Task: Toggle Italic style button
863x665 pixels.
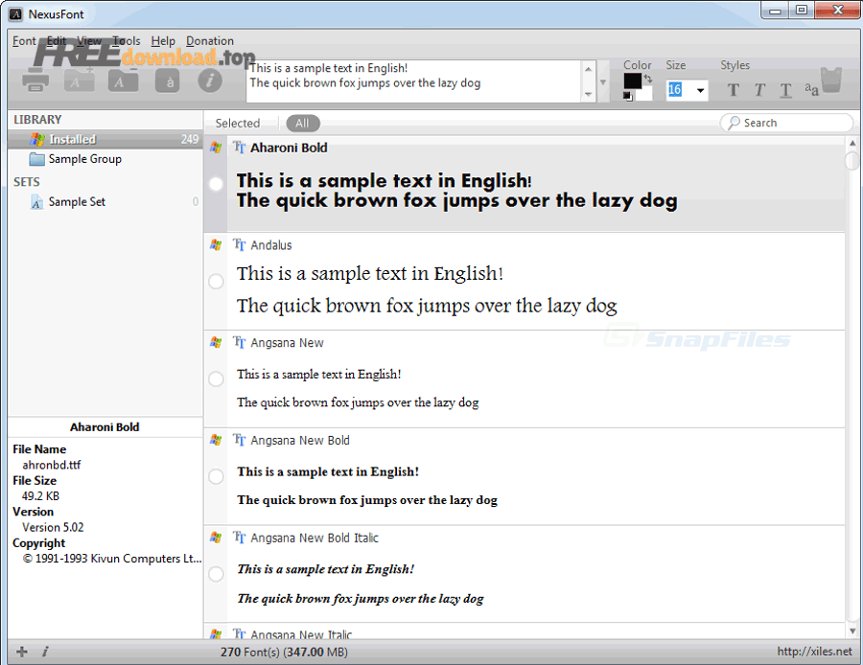Action: pos(759,89)
